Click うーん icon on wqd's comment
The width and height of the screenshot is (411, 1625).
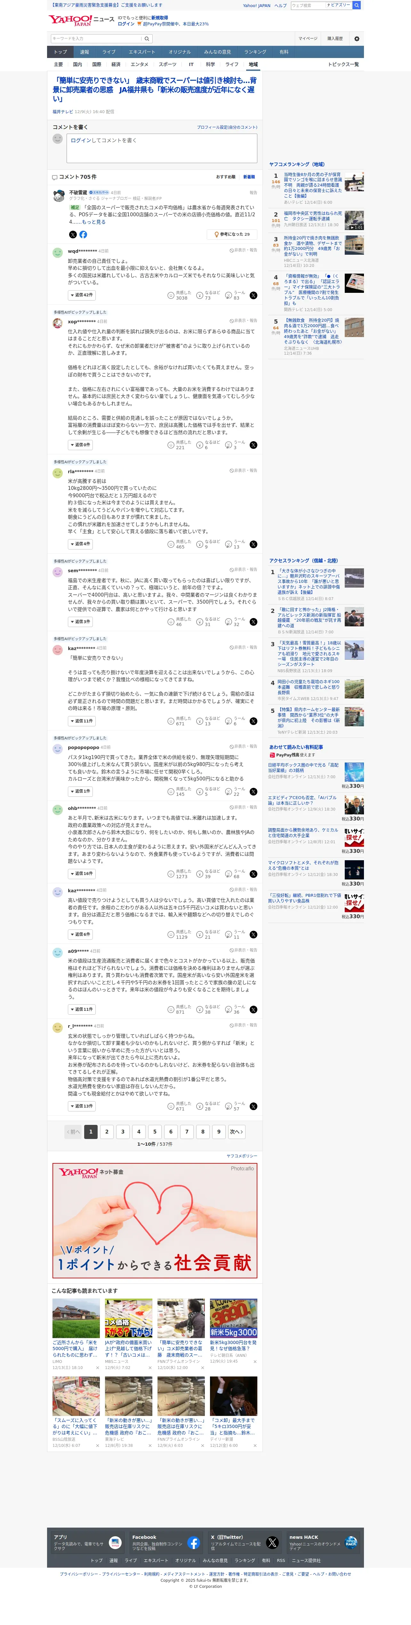(229, 295)
